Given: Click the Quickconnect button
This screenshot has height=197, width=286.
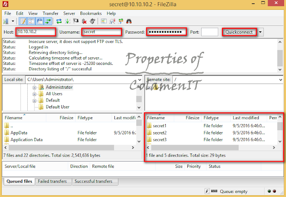Looking at the screenshot, I should coord(239,32).
